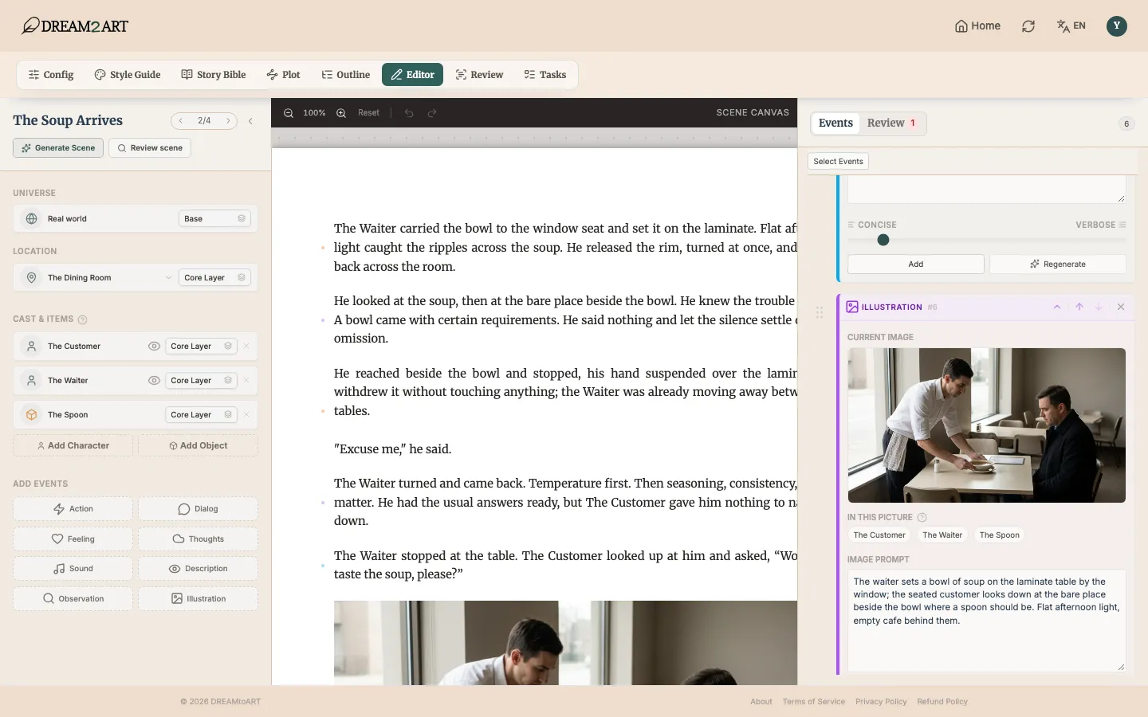
Task: Toggle visibility of The Customer
Action: 154,347
